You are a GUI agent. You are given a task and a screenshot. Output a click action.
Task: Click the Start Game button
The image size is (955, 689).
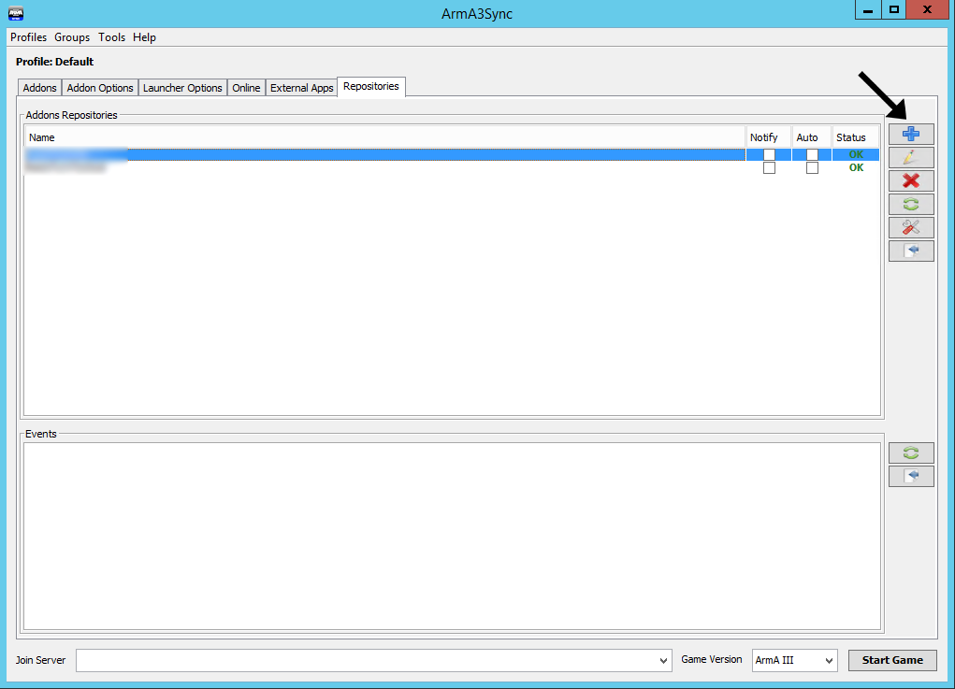892,660
